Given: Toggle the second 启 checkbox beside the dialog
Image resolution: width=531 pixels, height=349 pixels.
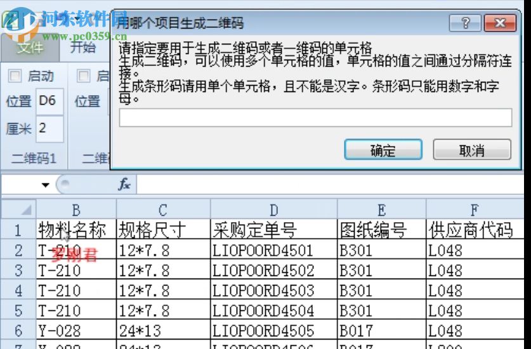Looking at the screenshot, I should 84,76.
